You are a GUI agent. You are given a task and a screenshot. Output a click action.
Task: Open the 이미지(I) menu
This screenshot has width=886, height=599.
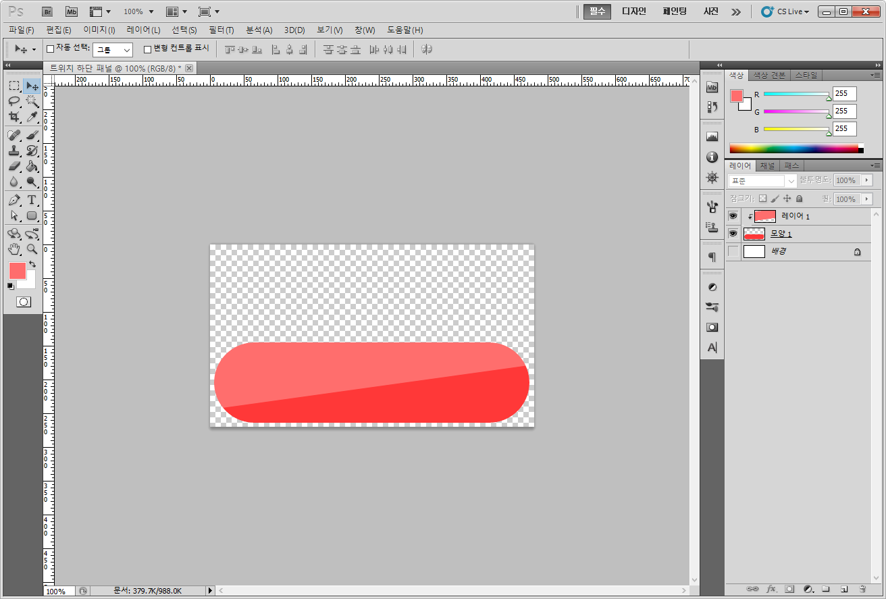pos(99,30)
